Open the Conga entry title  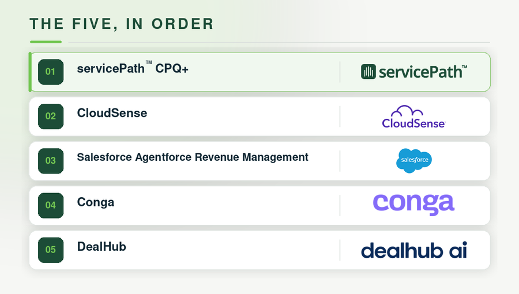click(96, 202)
